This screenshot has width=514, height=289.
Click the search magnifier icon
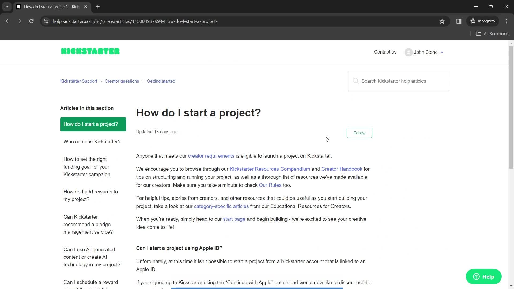click(x=356, y=81)
